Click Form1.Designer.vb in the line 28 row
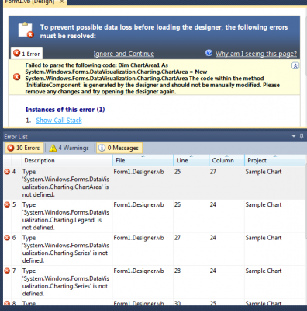The height and width of the screenshot is (311, 307). pyautogui.click(x=139, y=271)
